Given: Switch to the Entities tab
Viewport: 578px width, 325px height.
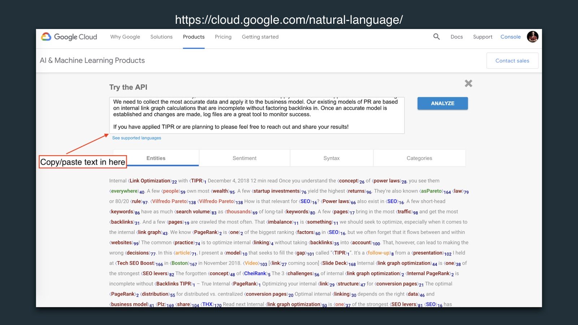Looking at the screenshot, I should pos(156,158).
